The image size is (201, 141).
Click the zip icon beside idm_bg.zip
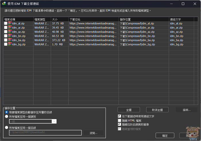point(10,45)
